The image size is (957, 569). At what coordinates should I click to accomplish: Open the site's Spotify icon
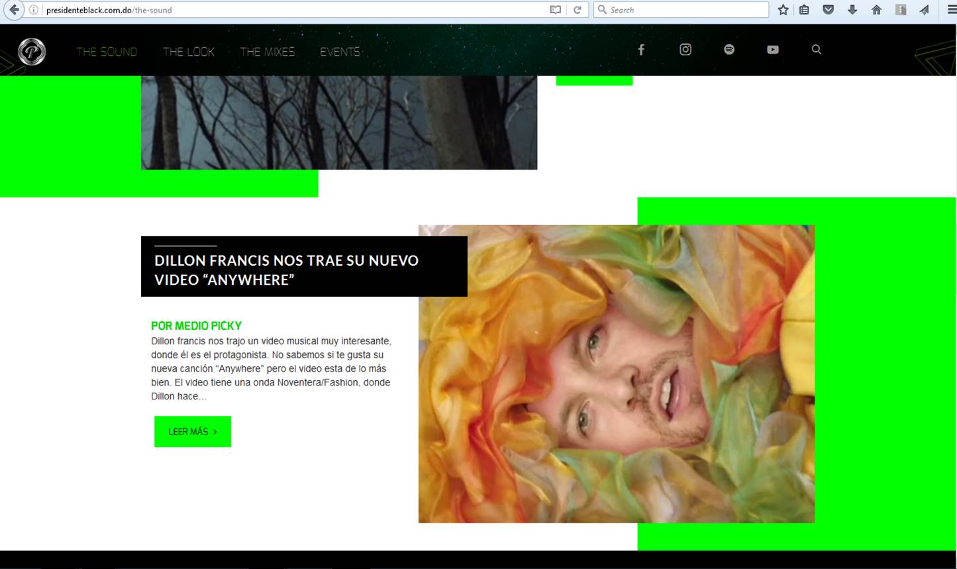[x=729, y=50]
